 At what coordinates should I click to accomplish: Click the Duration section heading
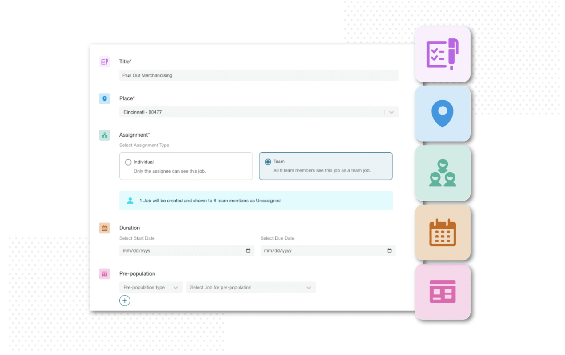click(x=129, y=228)
